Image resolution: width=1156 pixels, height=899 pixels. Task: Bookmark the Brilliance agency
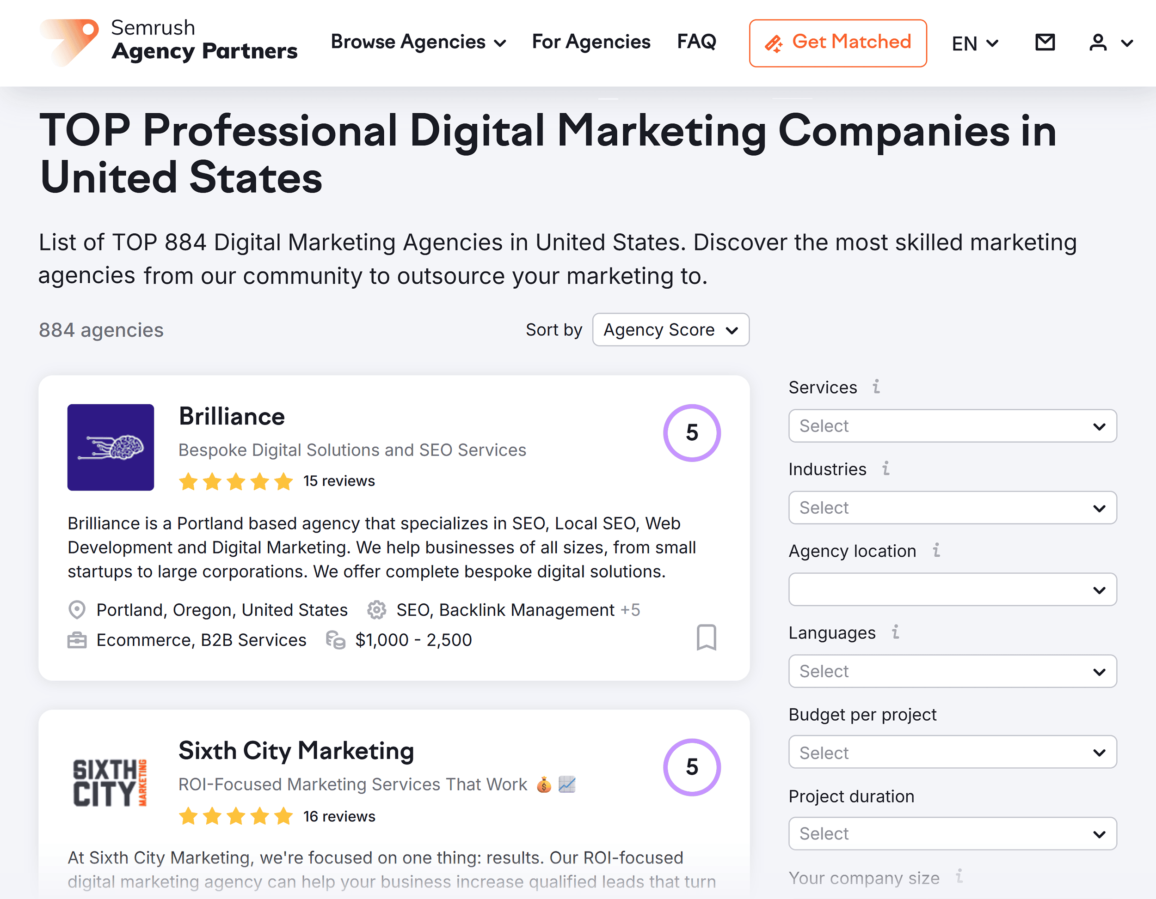point(707,638)
